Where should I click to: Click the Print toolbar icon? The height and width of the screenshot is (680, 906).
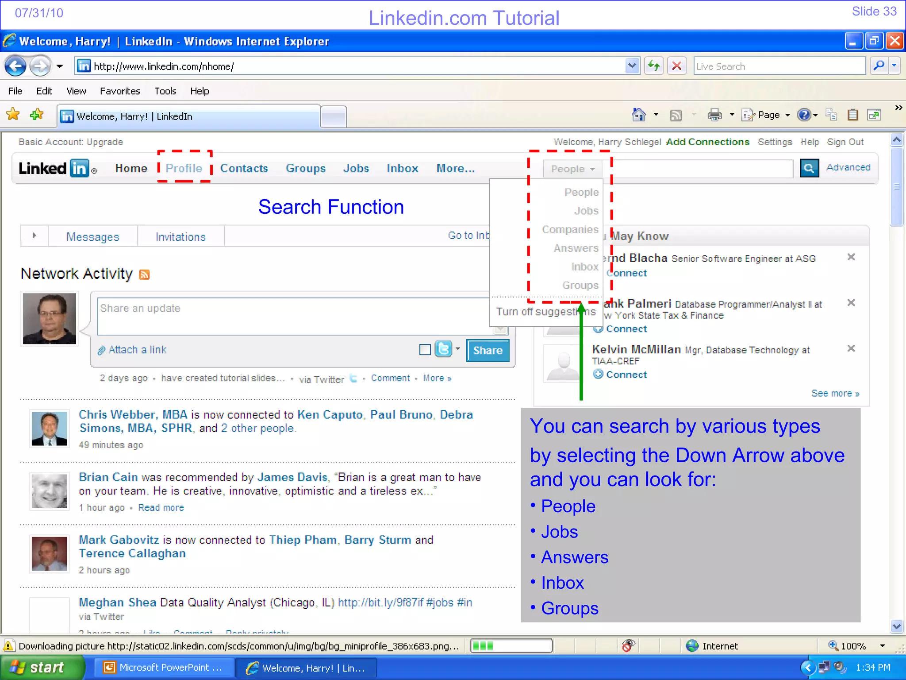714,115
